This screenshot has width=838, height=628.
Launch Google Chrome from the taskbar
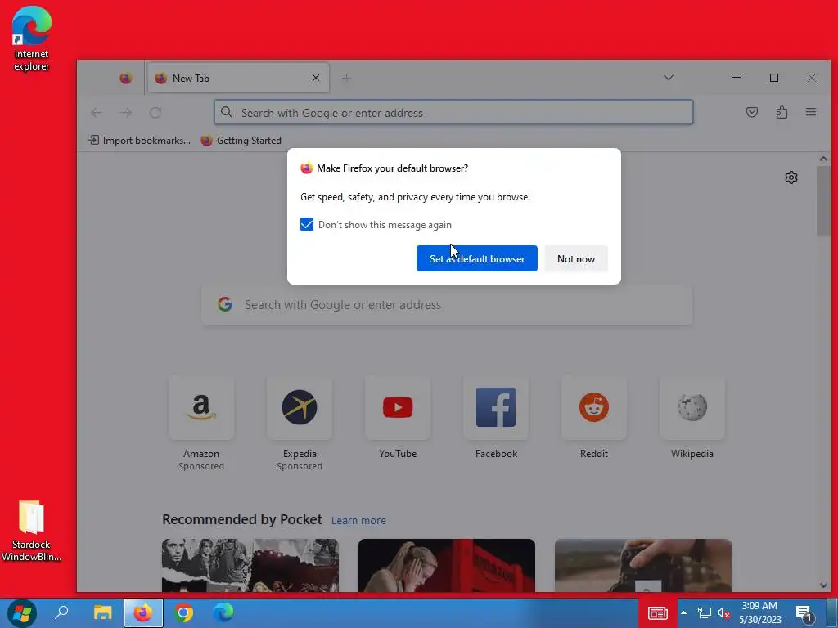[x=183, y=612]
